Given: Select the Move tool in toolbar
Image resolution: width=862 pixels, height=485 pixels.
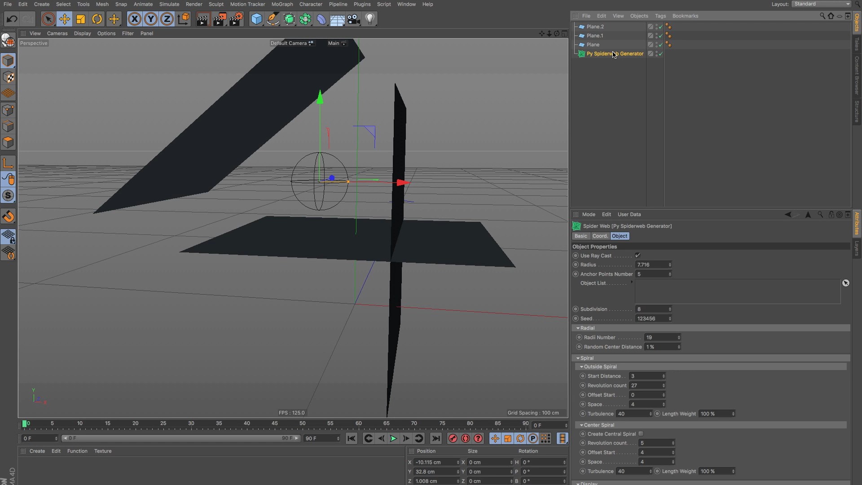Looking at the screenshot, I should pyautogui.click(x=64, y=19).
